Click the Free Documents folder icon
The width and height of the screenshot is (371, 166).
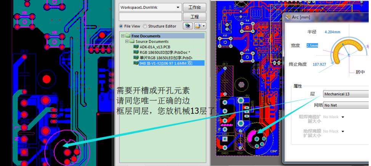click(x=128, y=36)
